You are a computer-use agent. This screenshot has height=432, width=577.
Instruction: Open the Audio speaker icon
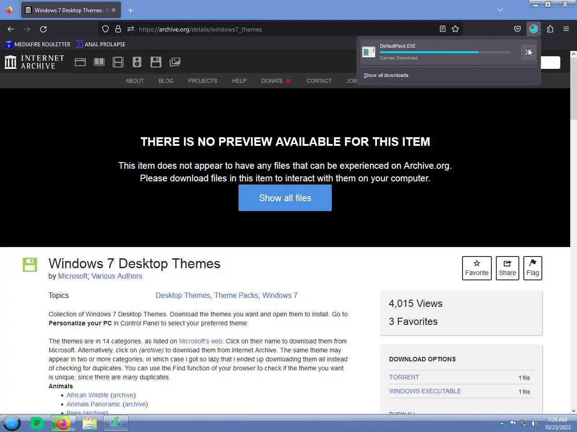pos(137,62)
